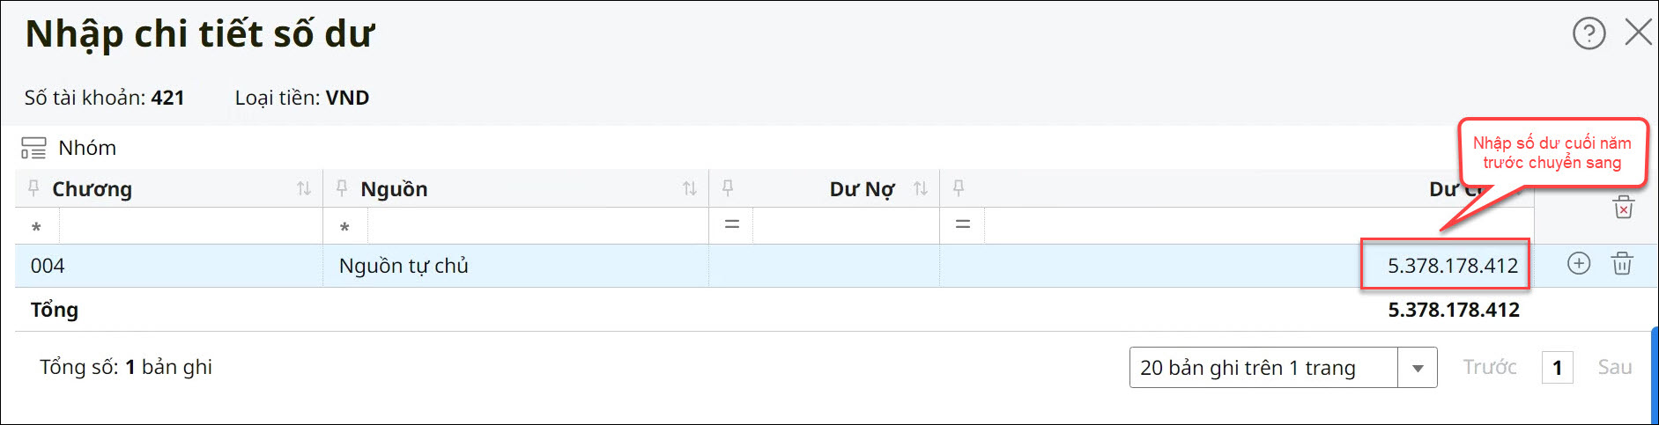The image size is (1659, 425).
Task: Sort the Dư Nợ column
Action: tap(921, 188)
